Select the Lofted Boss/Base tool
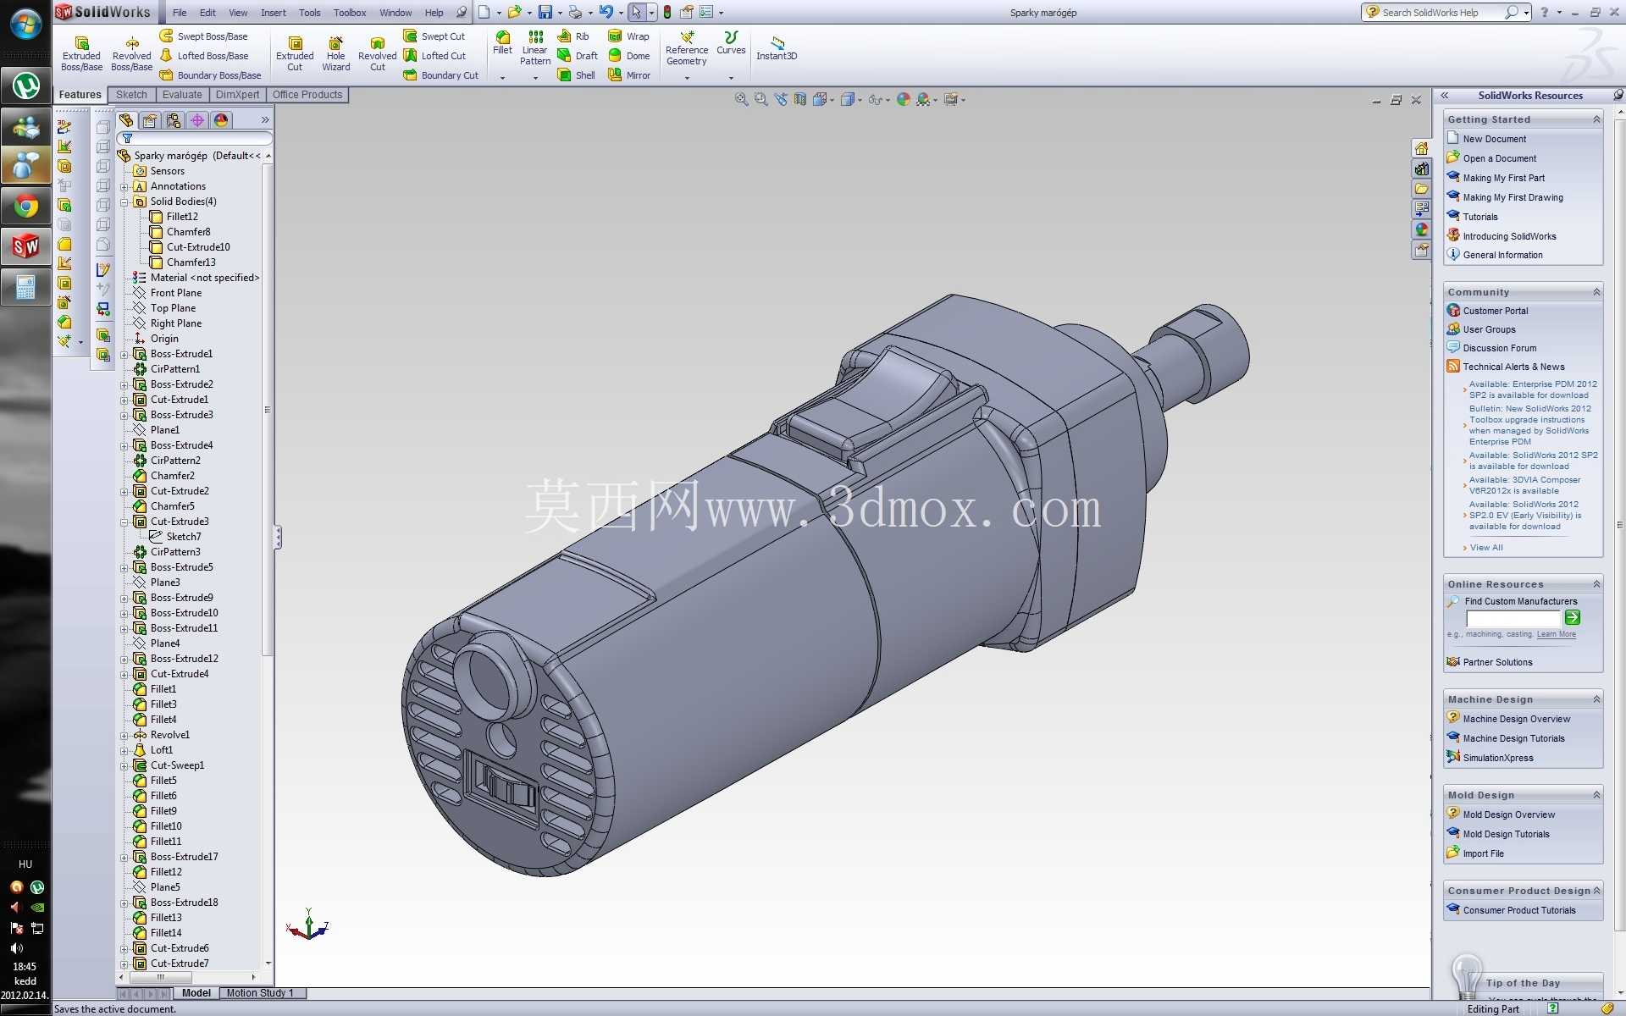This screenshot has width=1626, height=1016. point(204,56)
